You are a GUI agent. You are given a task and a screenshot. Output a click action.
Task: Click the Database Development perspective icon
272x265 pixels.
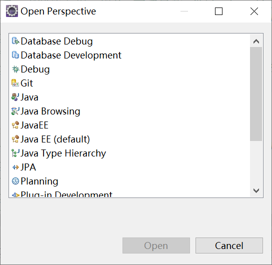click(x=15, y=55)
